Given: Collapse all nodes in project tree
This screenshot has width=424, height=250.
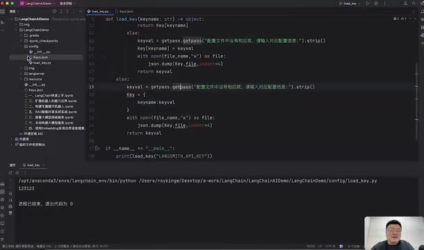Looking at the screenshot, I should pyautogui.click(x=67, y=11).
